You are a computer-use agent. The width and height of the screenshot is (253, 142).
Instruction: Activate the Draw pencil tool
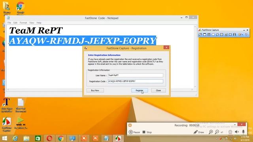click(199, 132)
